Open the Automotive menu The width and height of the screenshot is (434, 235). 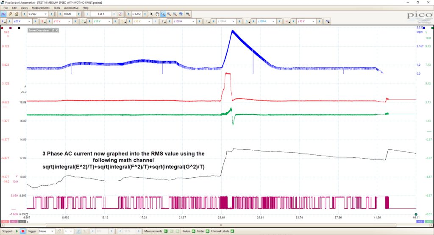click(x=71, y=8)
